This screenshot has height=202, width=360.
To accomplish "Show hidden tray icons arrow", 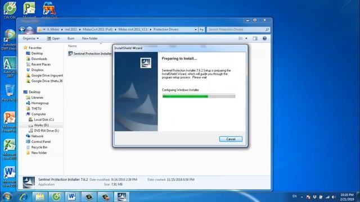I will [x=301, y=197].
